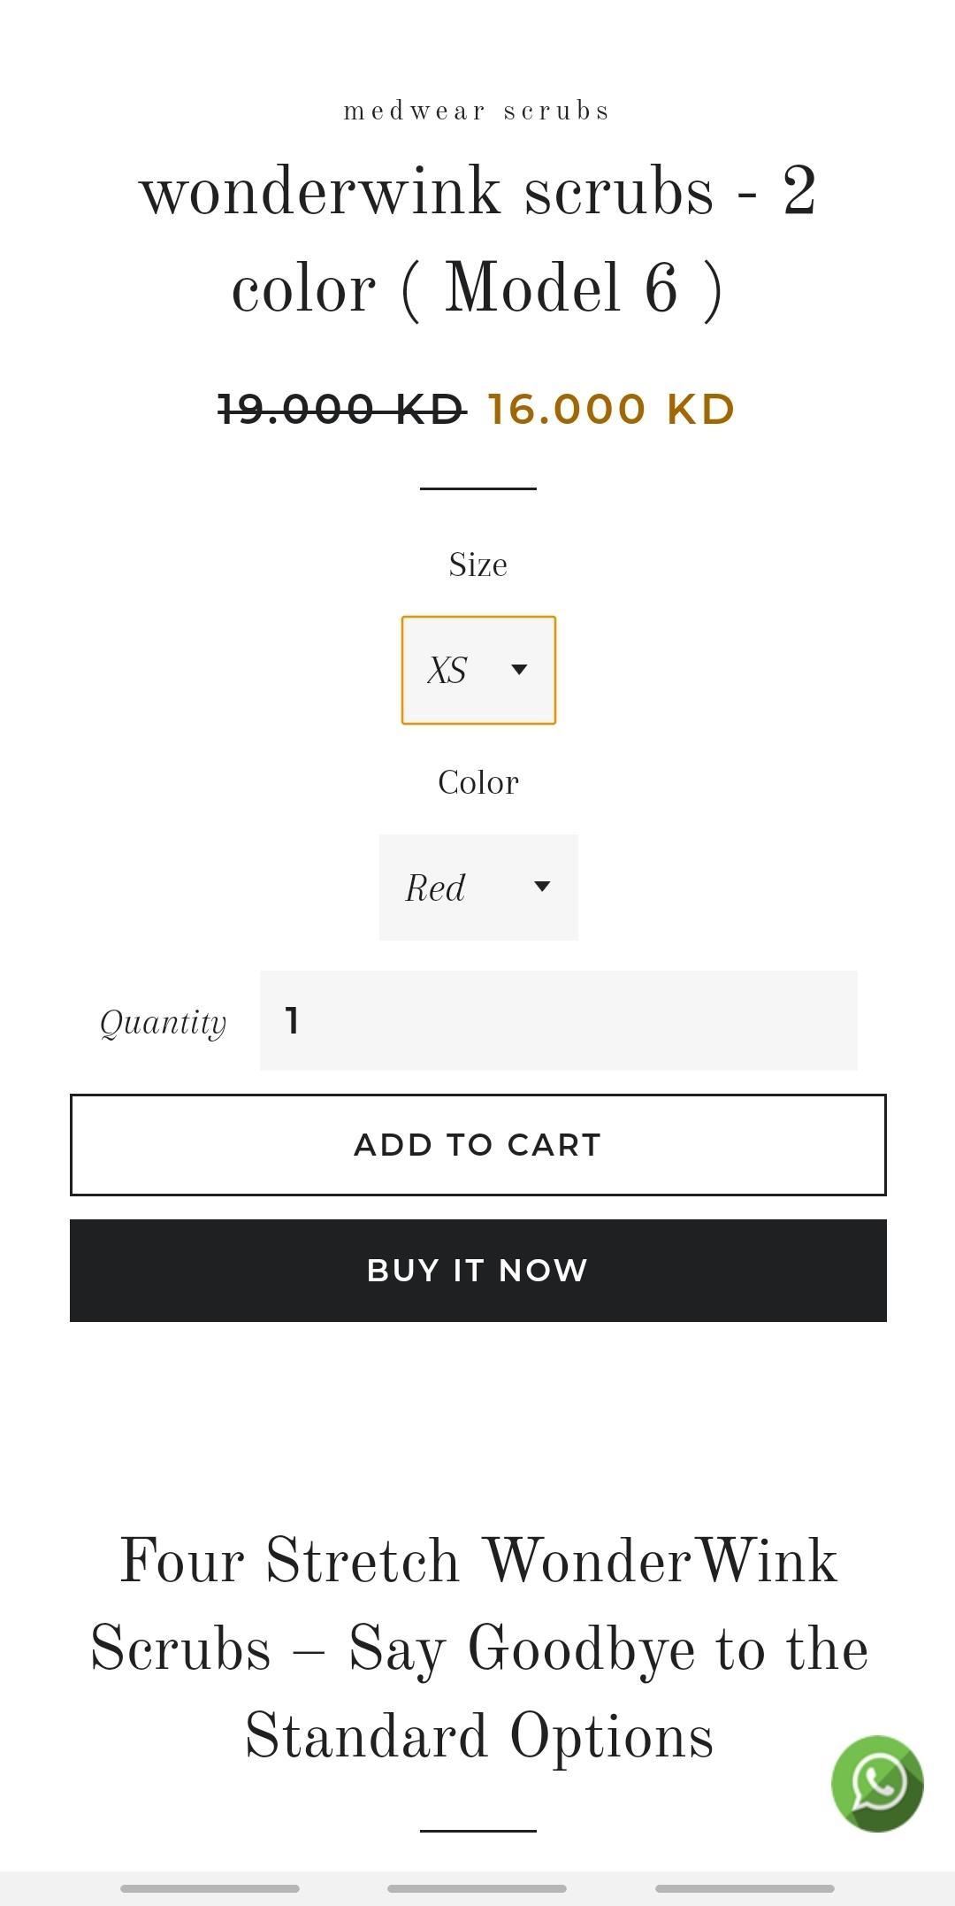Click the ADD TO CART button
Viewport: 955px width, 1906px height.
coord(477,1145)
